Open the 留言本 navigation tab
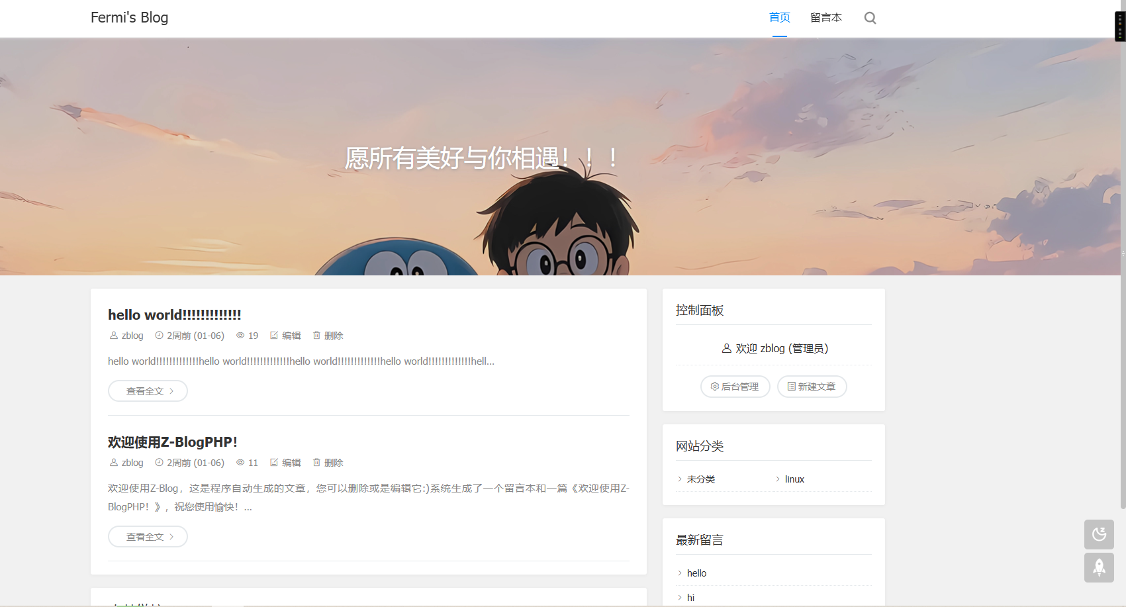Screen dimensions: 1126x607 click(x=825, y=18)
